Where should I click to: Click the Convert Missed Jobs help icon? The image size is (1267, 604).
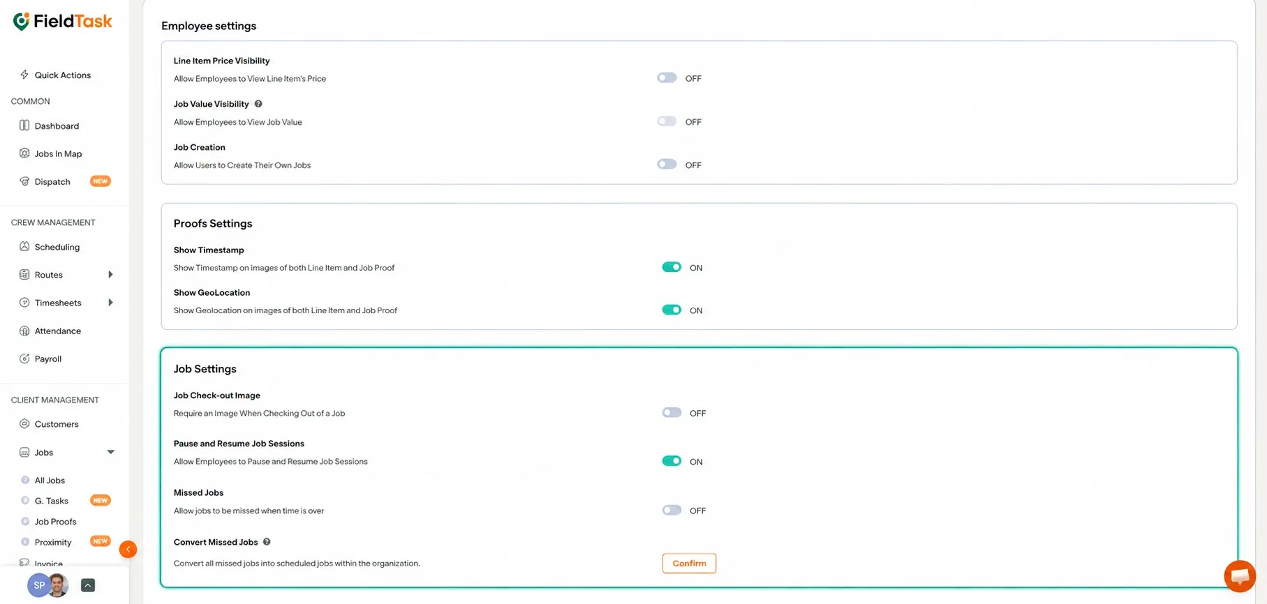pos(267,542)
